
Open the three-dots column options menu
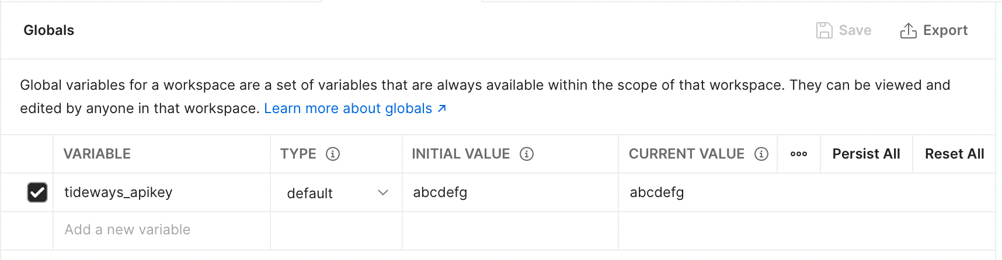pos(799,154)
